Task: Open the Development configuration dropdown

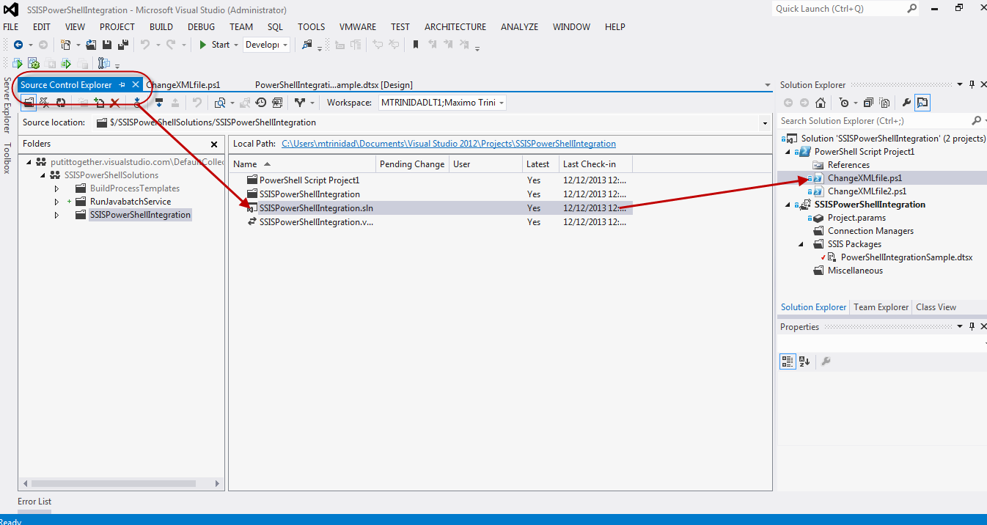Action: [x=267, y=45]
